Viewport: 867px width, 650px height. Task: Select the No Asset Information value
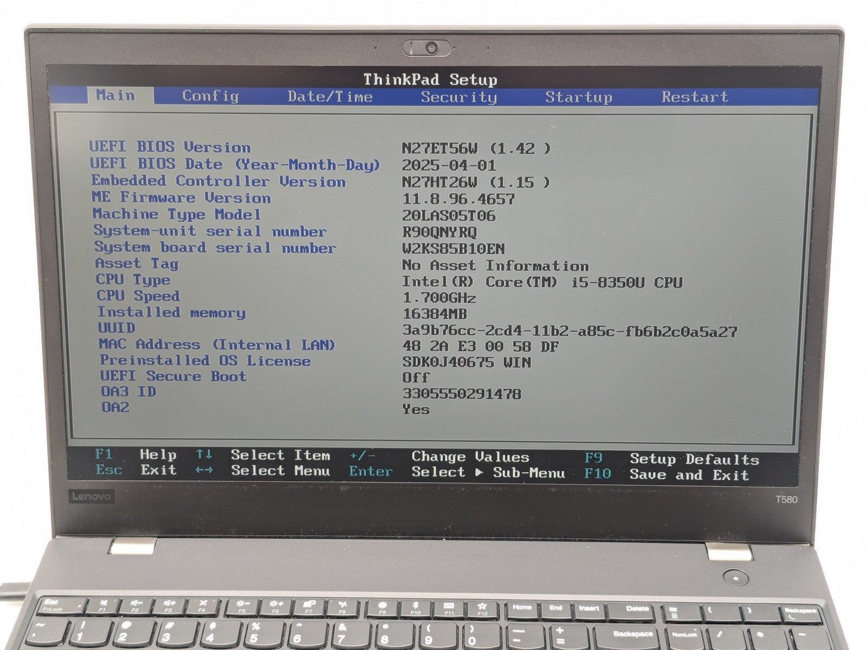click(x=495, y=265)
